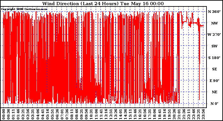Image resolution: width=223 pixels, height=121 pixels.
Task: Click the SE axis label
Action: (x=215, y=69)
